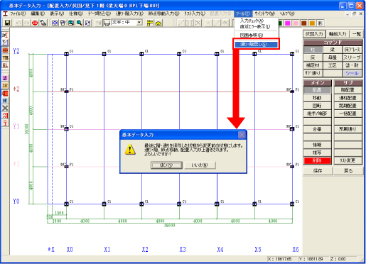Select the 床ブレース command button
366x264 pixels.
coord(352,50)
